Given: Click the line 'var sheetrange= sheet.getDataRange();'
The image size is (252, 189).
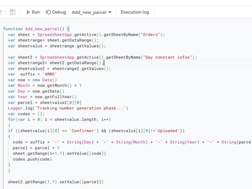Looking at the screenshot, I should tap(53, 40).
